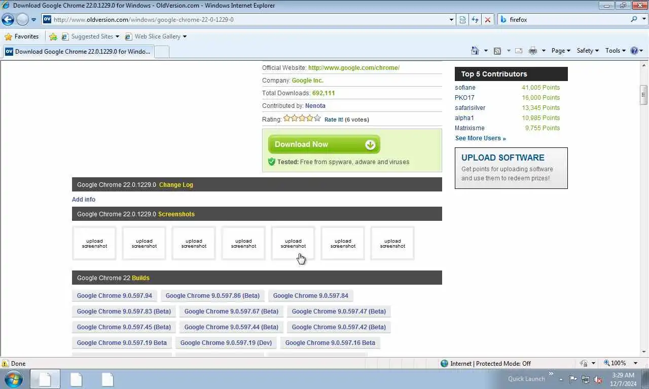Click the Windows Start orb
This screenshot has height=389, width=649.
[x=14, y=379]
